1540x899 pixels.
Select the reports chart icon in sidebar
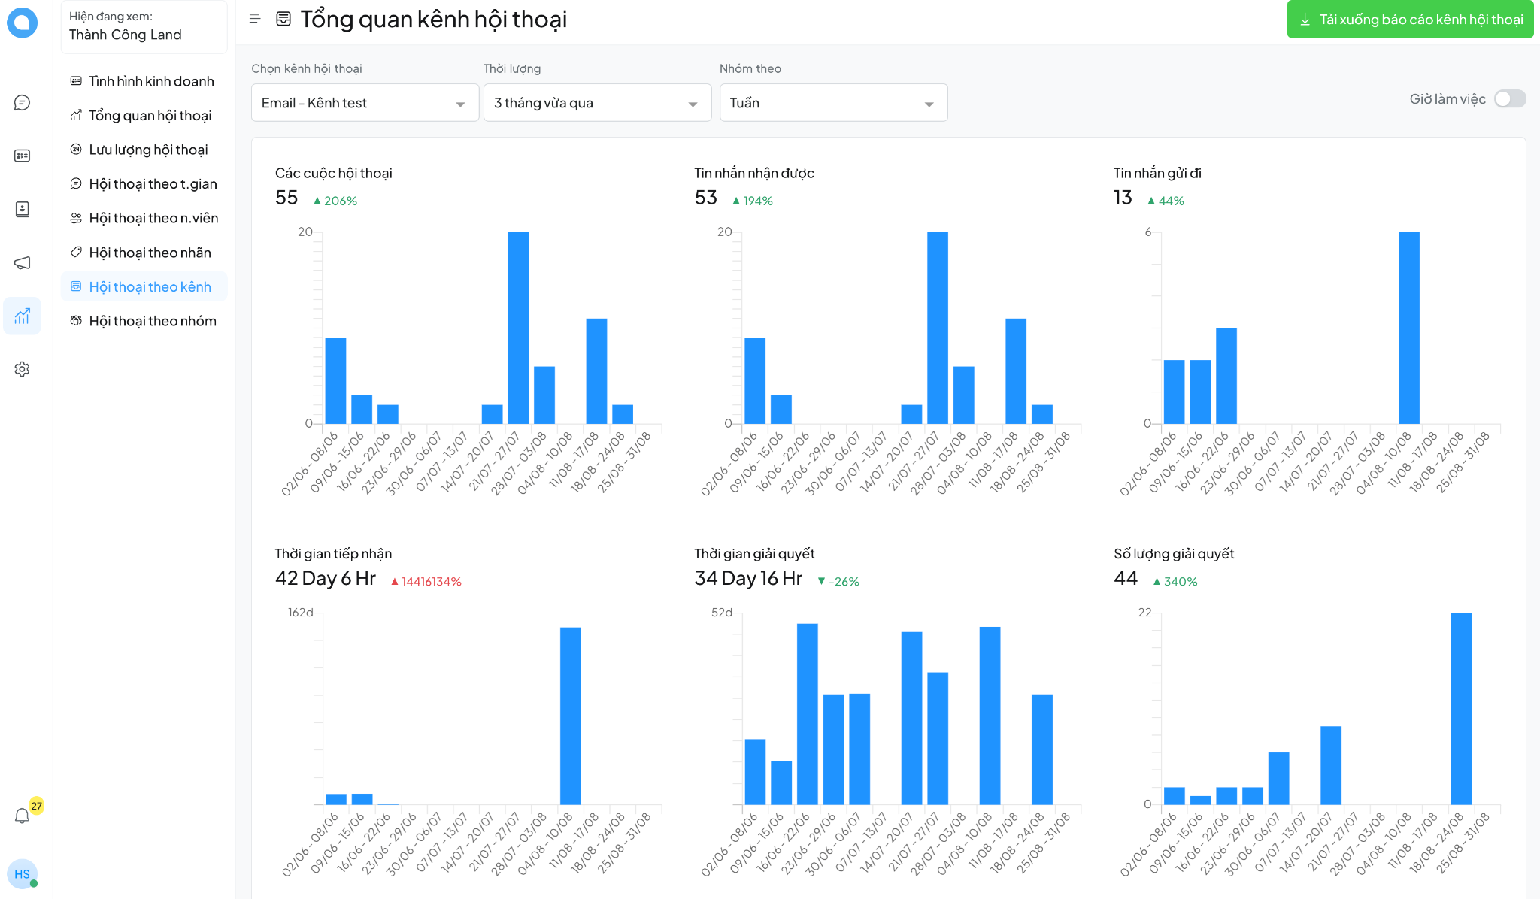[x=22, y=316]
